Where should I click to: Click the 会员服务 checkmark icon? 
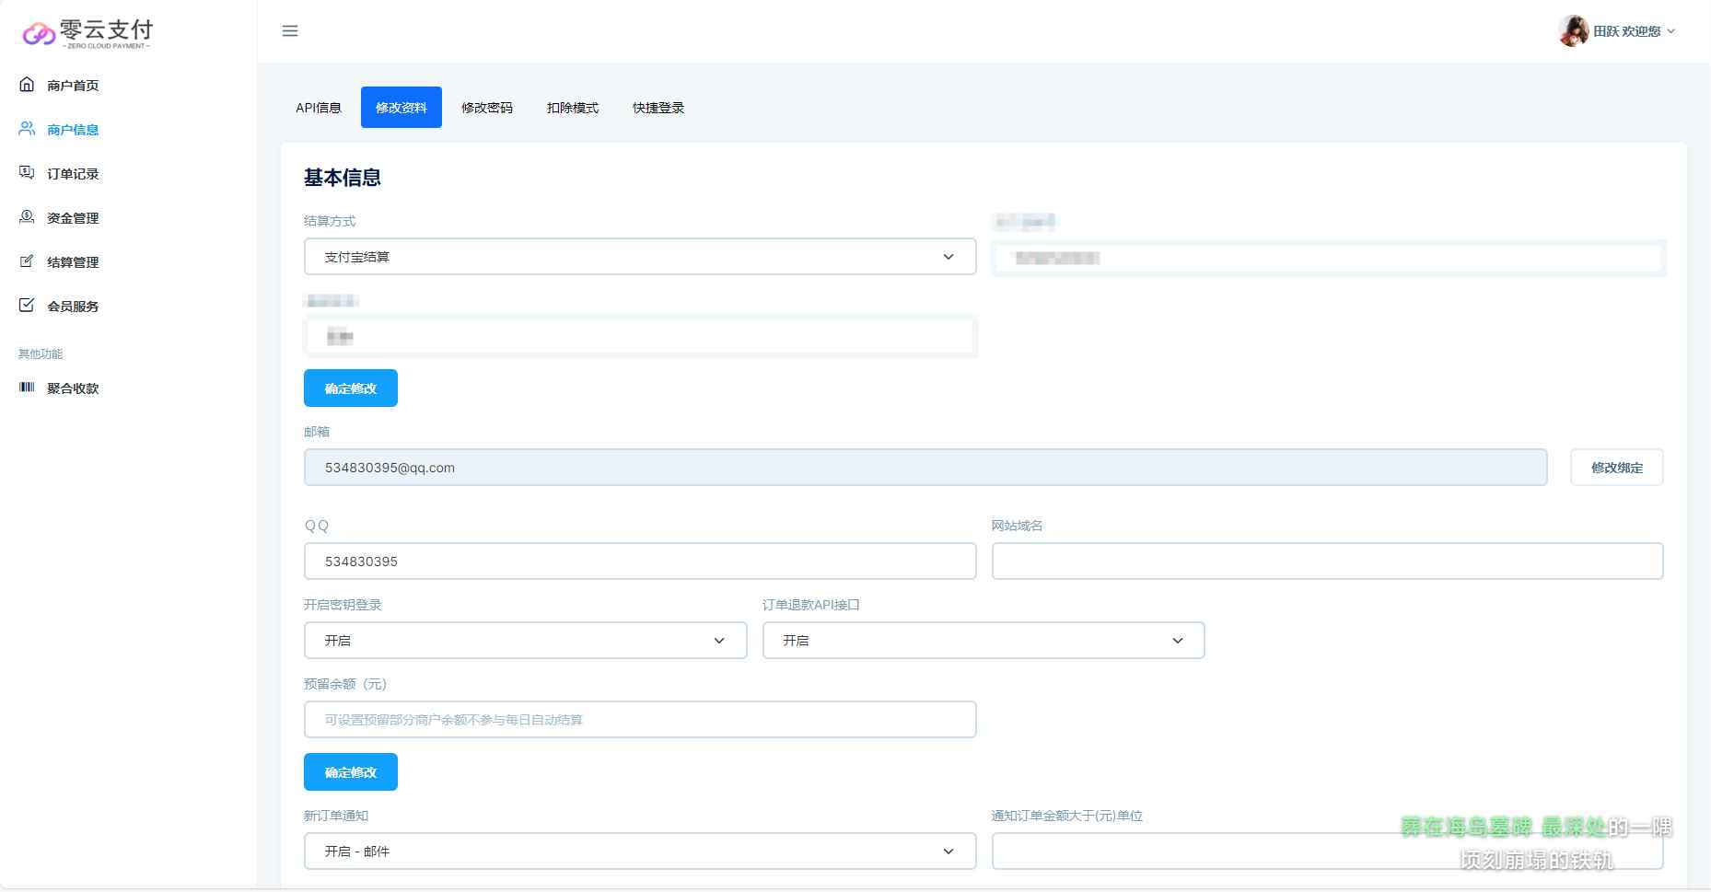coord(27,306)
